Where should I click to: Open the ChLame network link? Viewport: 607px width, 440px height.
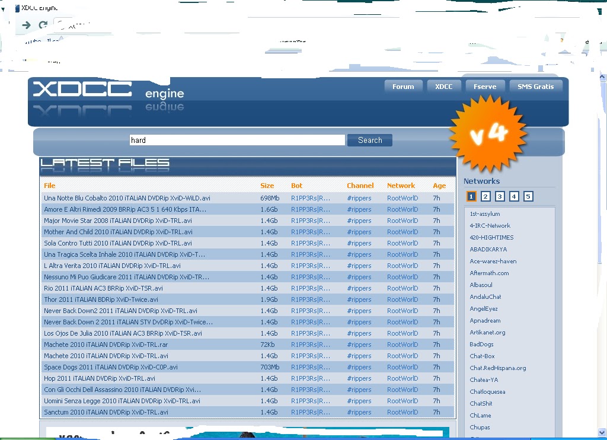coord(480,415)
